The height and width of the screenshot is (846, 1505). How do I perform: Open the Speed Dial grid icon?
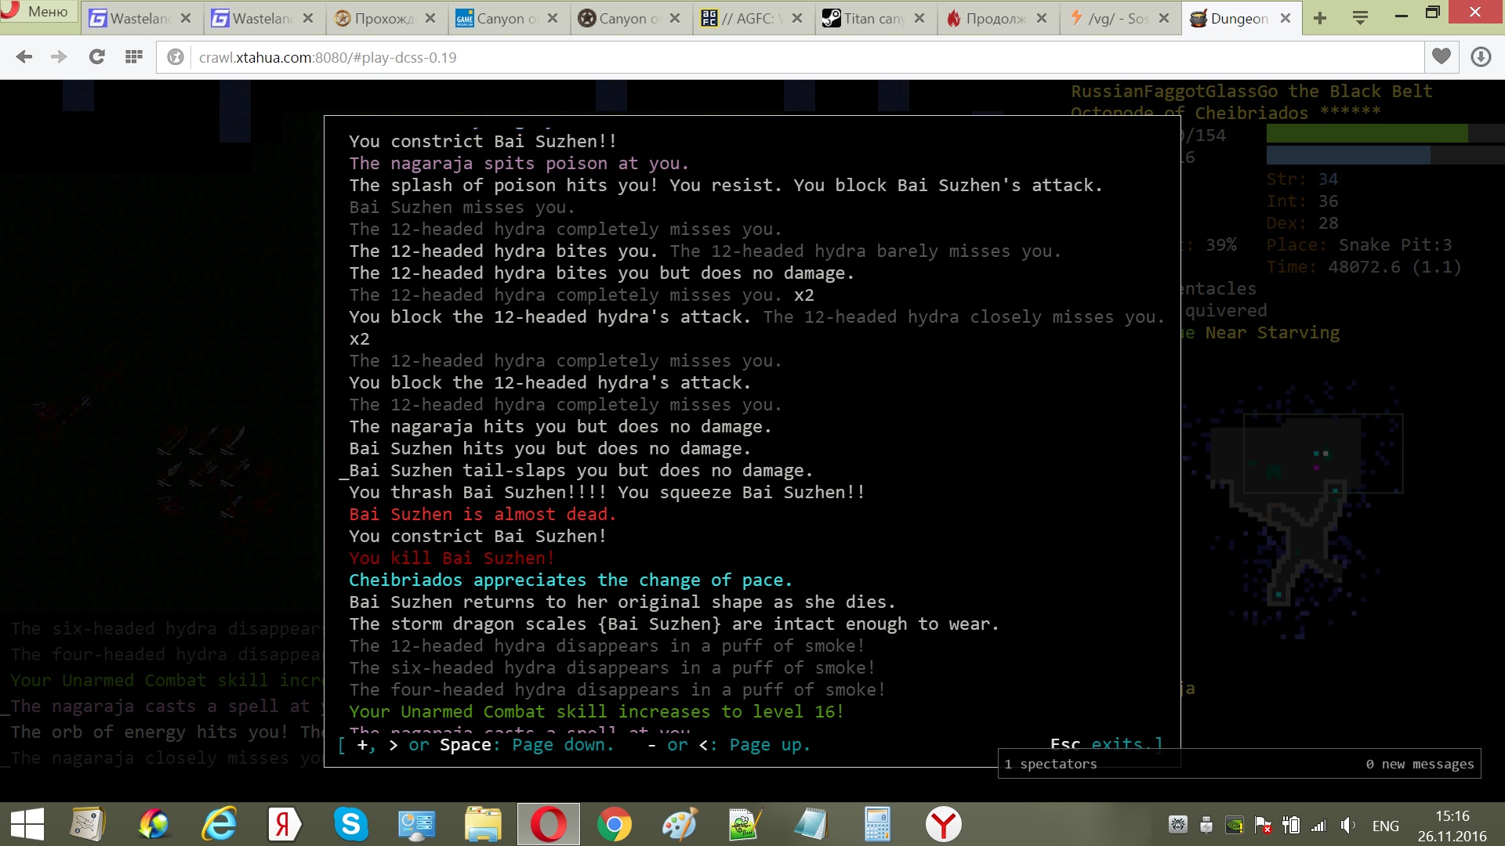click(x=134, y=56)
